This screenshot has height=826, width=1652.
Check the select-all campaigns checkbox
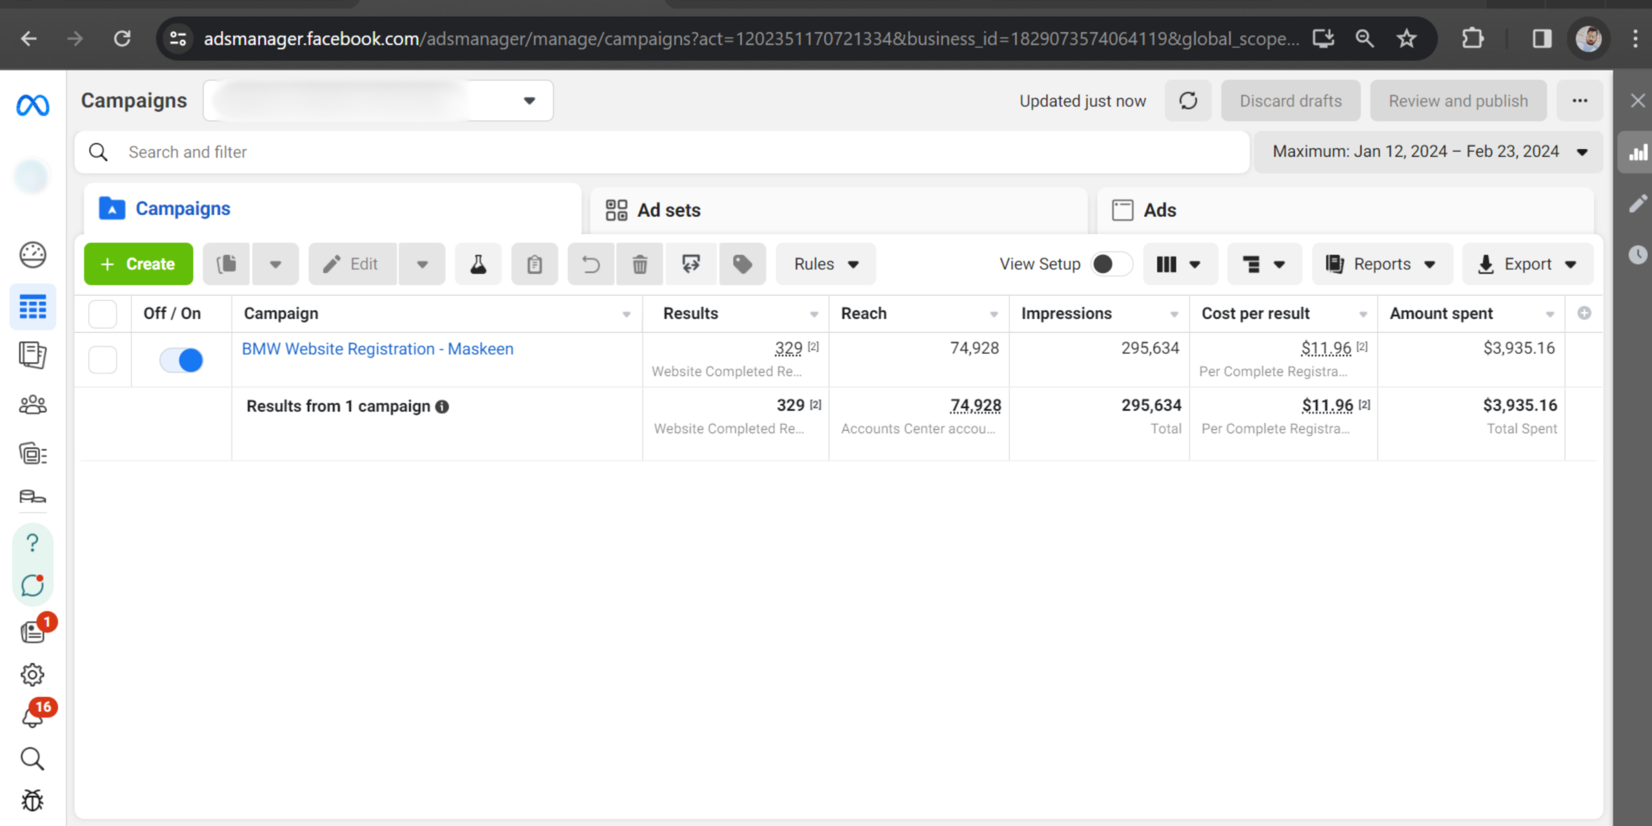click(x=103, y=314)
